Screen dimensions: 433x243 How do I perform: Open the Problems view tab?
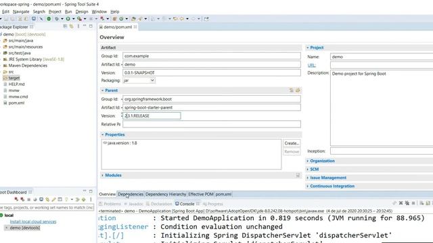click(x=110, y=204)
